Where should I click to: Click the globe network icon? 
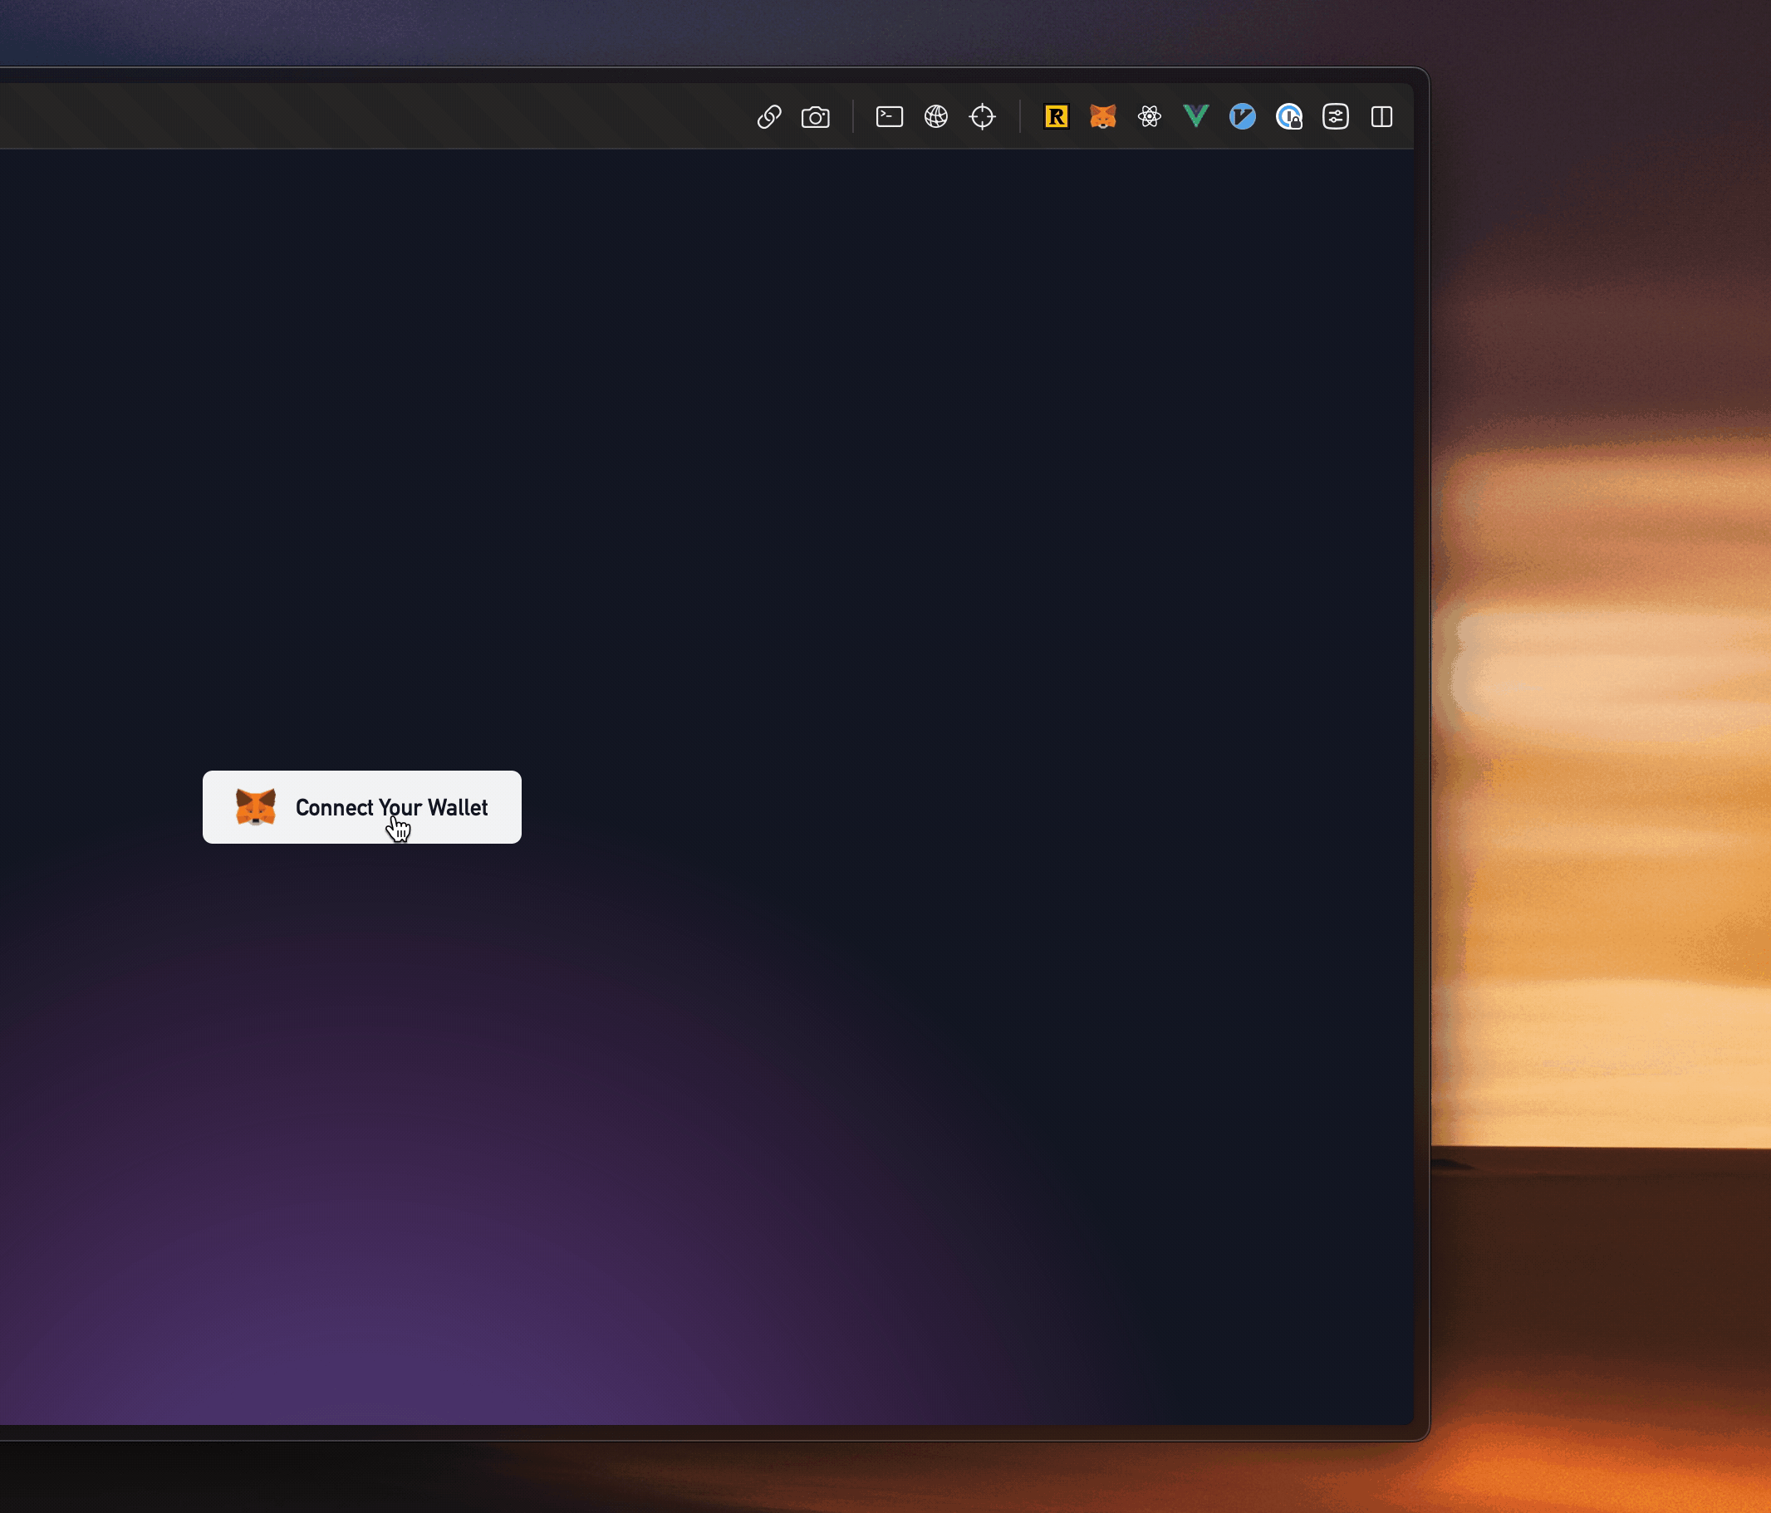tap(936, 116)
